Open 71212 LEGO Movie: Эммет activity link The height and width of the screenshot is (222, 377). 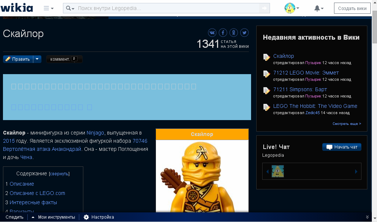point(306,73)
